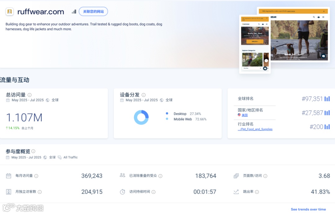
Task: Click the deduplicated audience value 183,764
Action: coord(206,176)
